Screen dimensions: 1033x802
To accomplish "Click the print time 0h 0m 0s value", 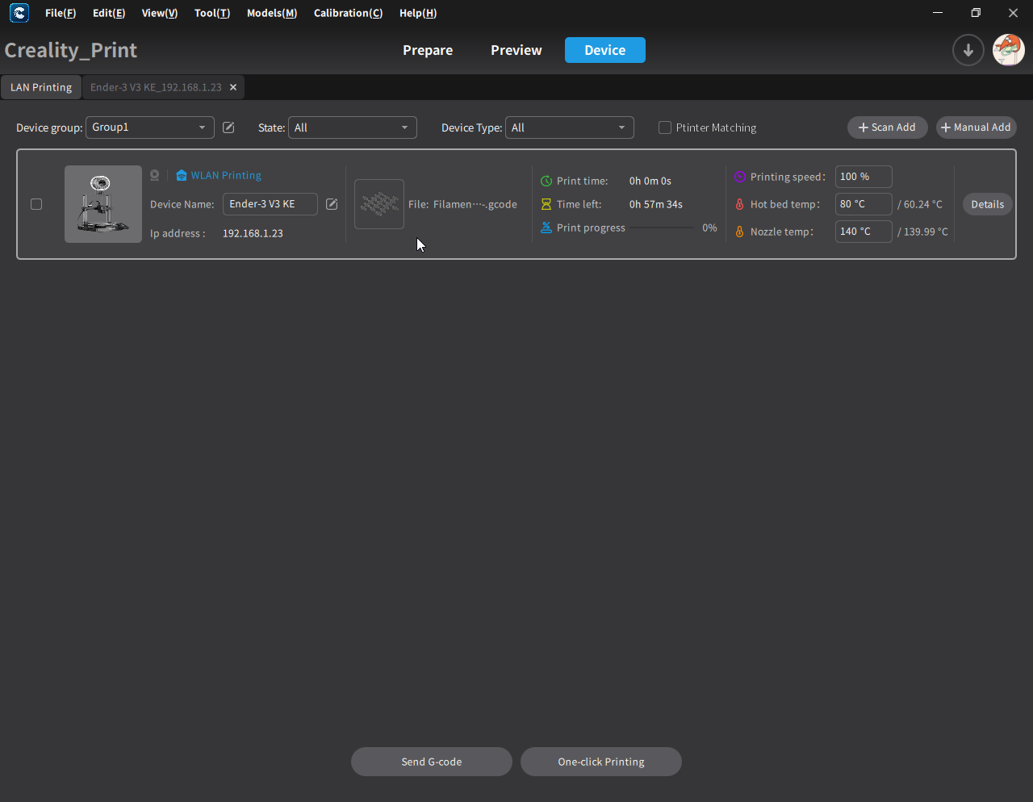I will point(650,182).
